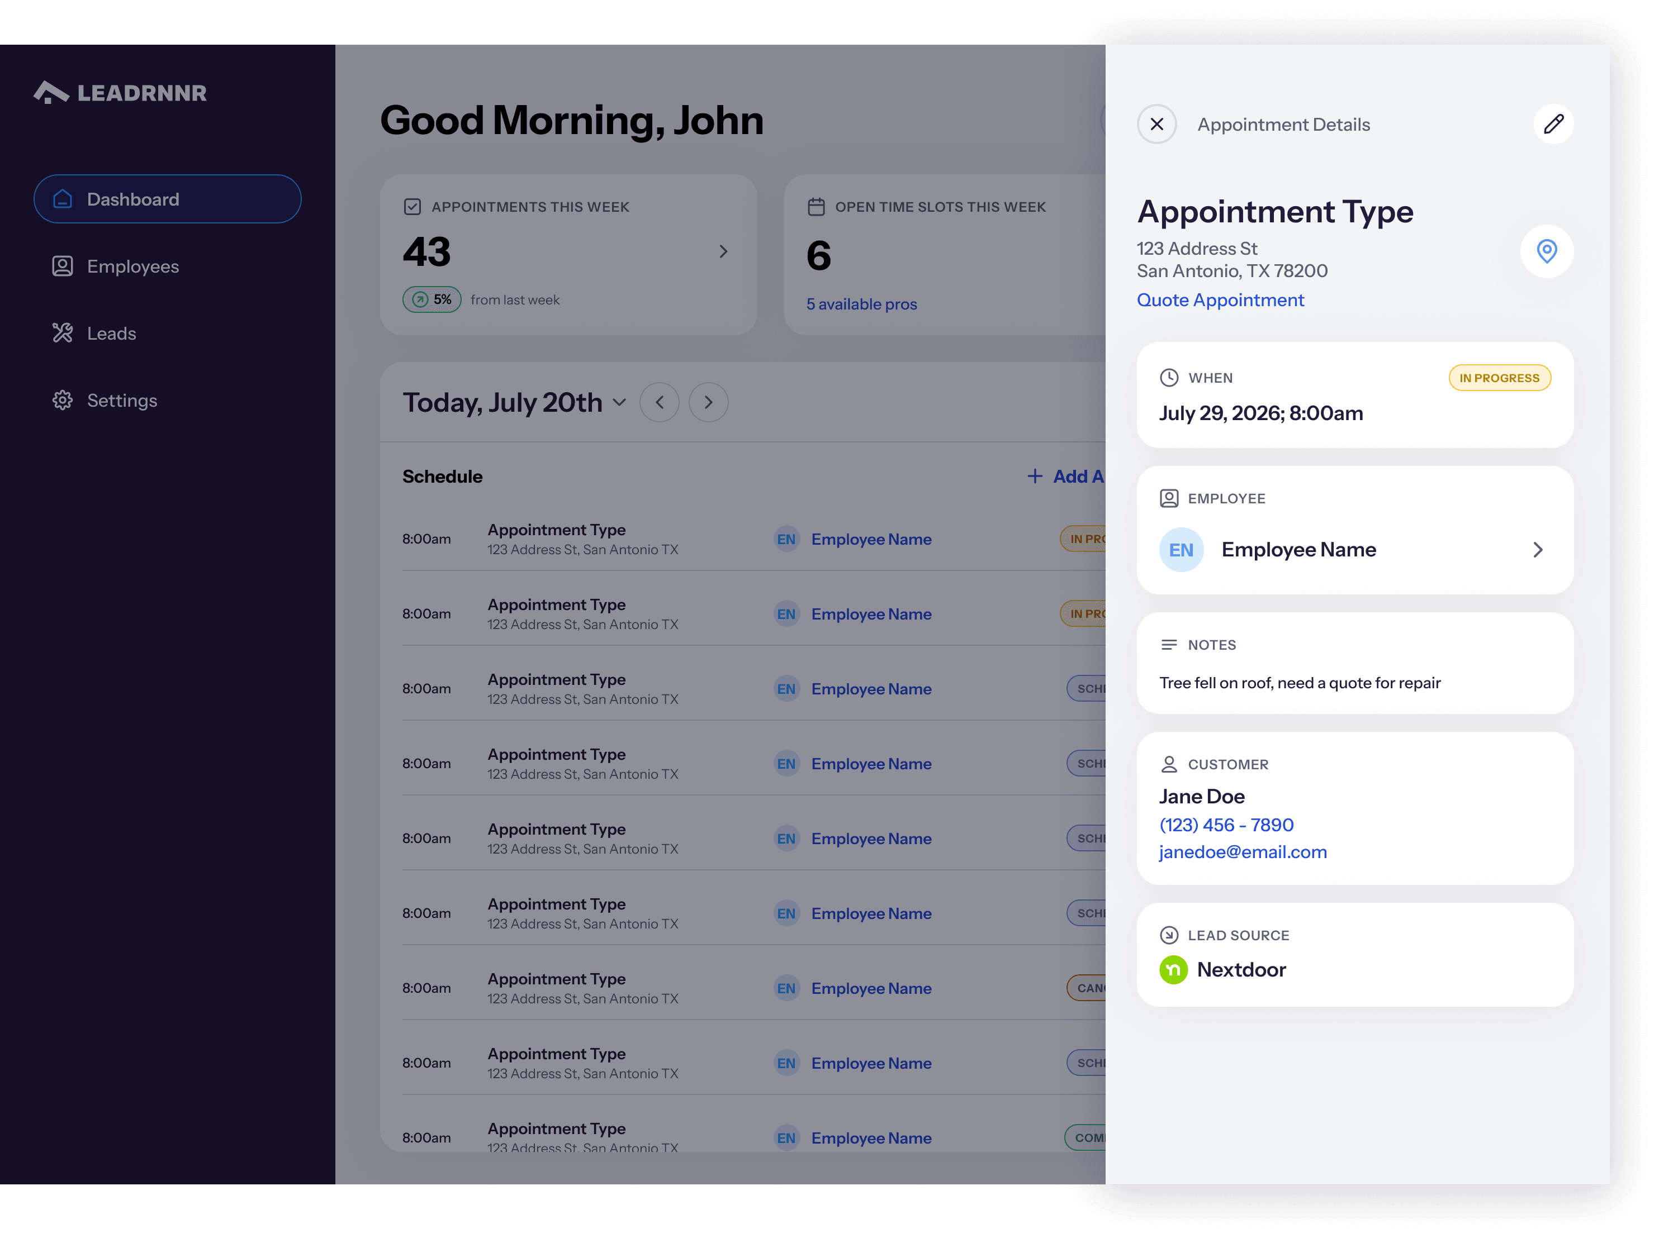Click the Quote Appointment link
Image resolution: width=1659 pixels, height=1238 pixels.
1220,300
